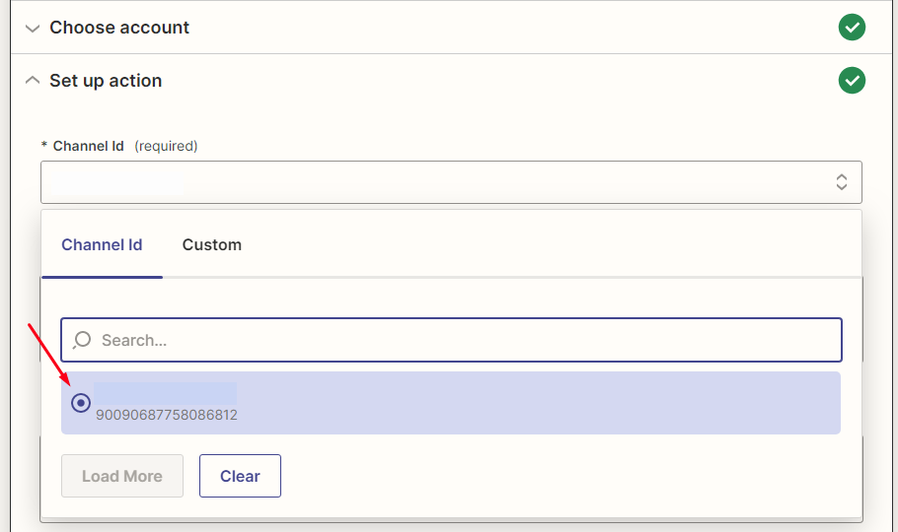Open the Channel Id dropdown field
Viewport: 898px width, 532px height.
tap(434, 182)
